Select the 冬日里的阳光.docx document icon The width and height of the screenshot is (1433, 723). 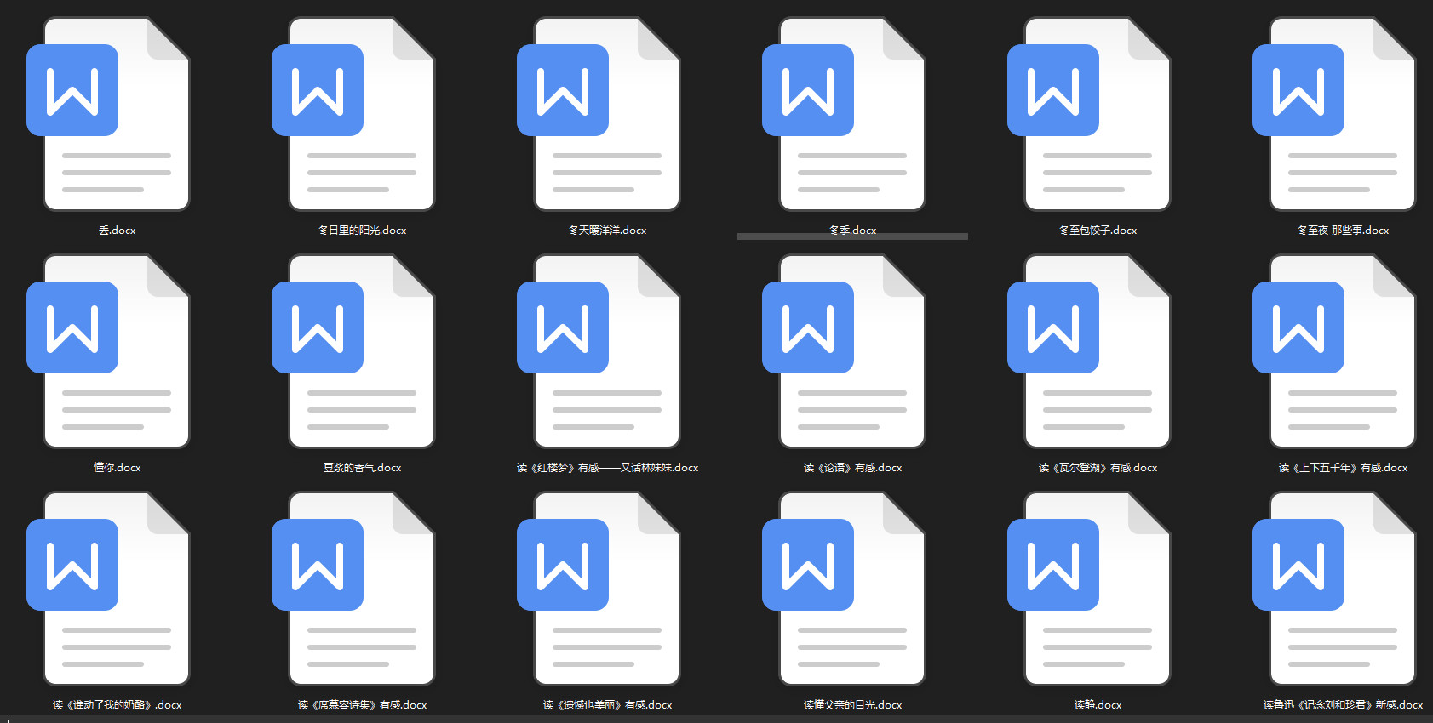[x=353, y=114]
